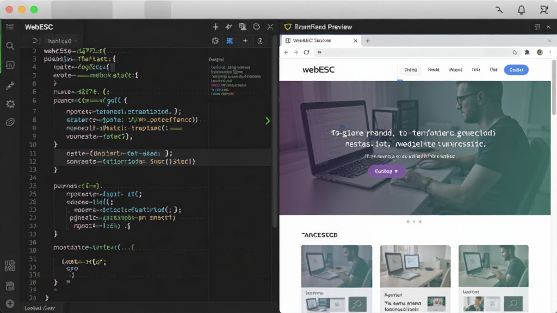Open a new browser tab with plus

[x=368, y=41]
